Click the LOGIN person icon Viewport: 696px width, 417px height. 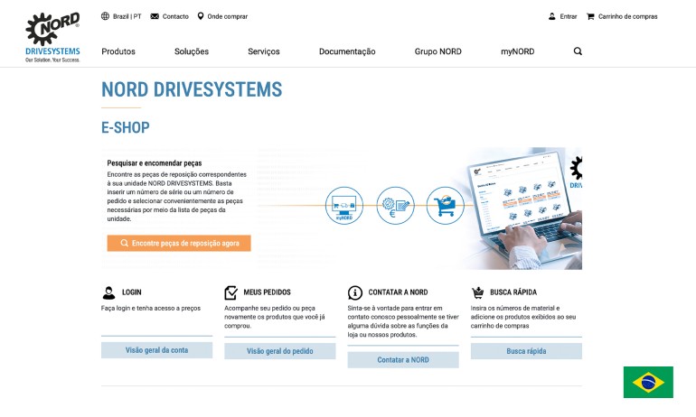pos(108,292)
